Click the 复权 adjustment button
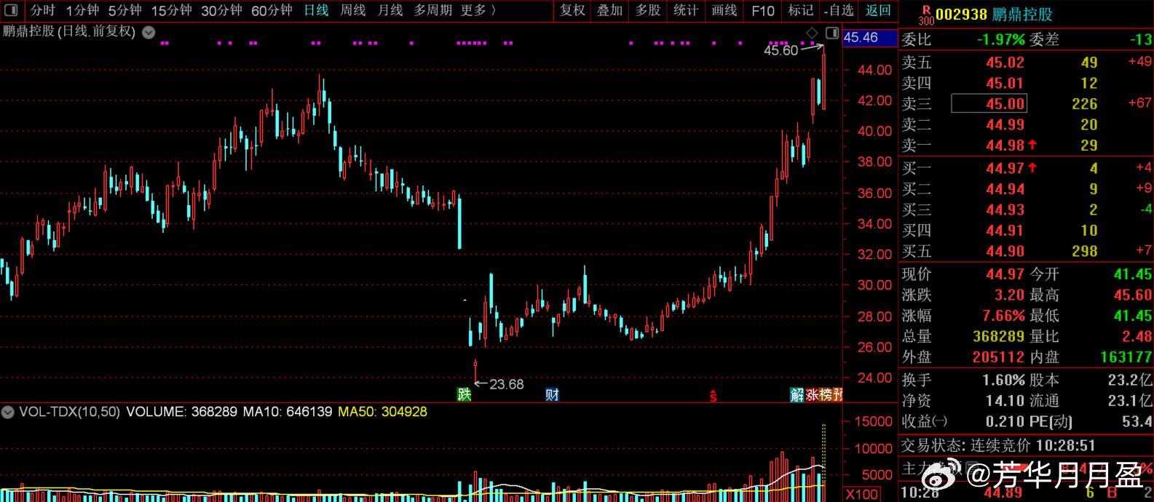The height and width of the screenshot is (502, 1154). click(572, 10)
